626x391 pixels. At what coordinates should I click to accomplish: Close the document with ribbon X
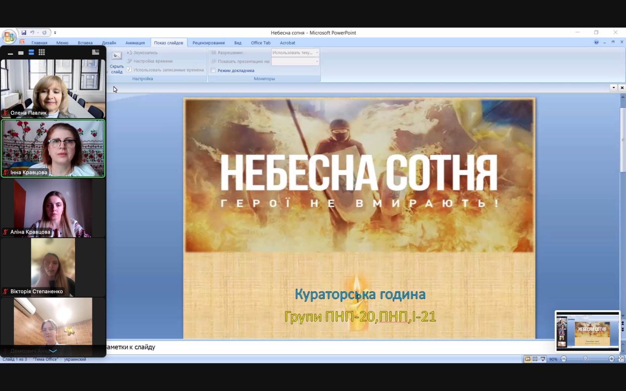622,42
